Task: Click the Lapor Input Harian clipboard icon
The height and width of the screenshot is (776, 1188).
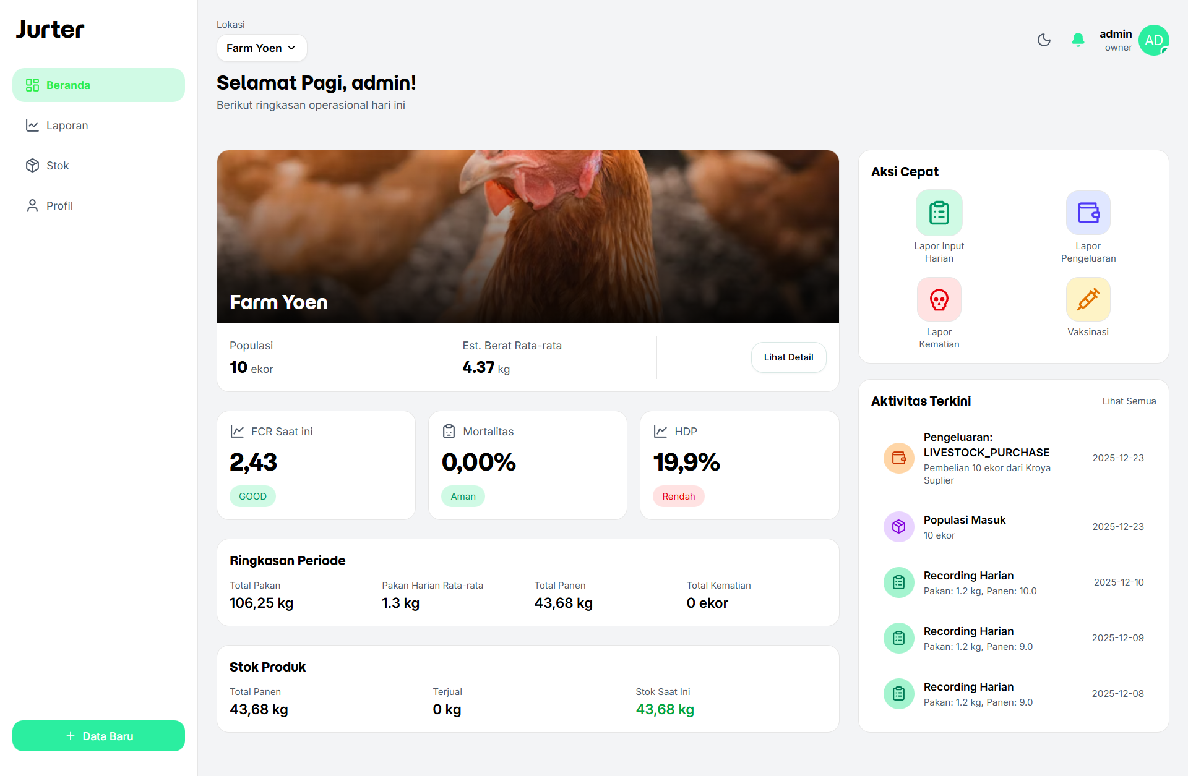Action: (x=939, y=213)
